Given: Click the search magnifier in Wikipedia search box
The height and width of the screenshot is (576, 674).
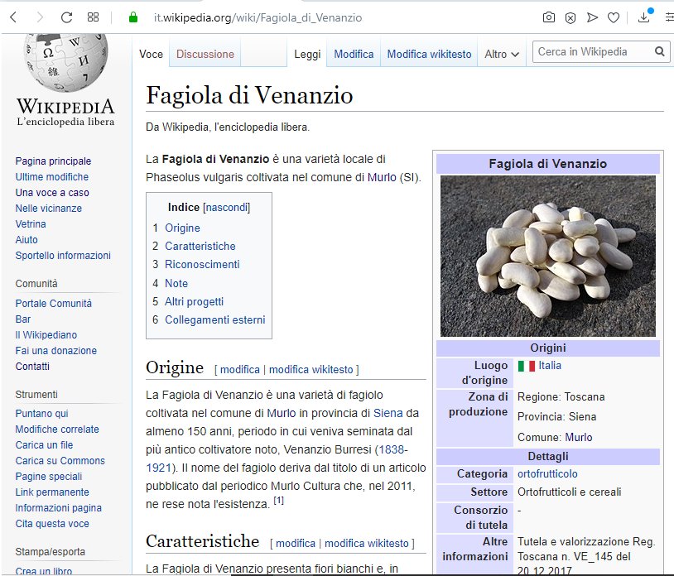Looking at the screenshot, I should (x=659, y=51).
